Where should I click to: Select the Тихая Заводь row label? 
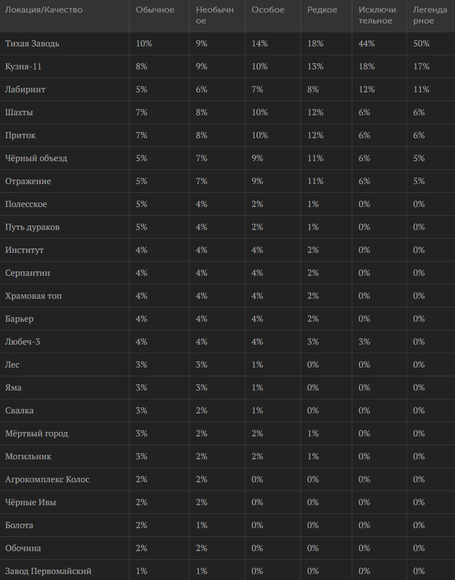click(x=32, y=44)
